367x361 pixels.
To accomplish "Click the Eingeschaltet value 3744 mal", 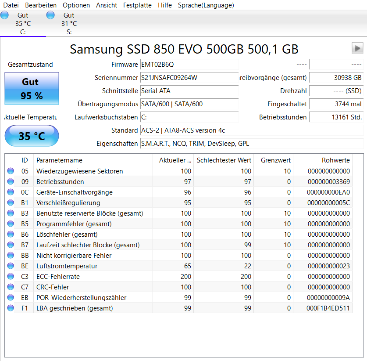I will point(336,104).
